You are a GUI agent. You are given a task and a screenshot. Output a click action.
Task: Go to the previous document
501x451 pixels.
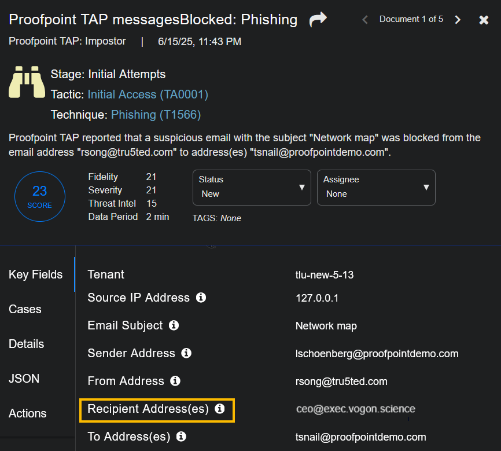[x=365, y=20]
